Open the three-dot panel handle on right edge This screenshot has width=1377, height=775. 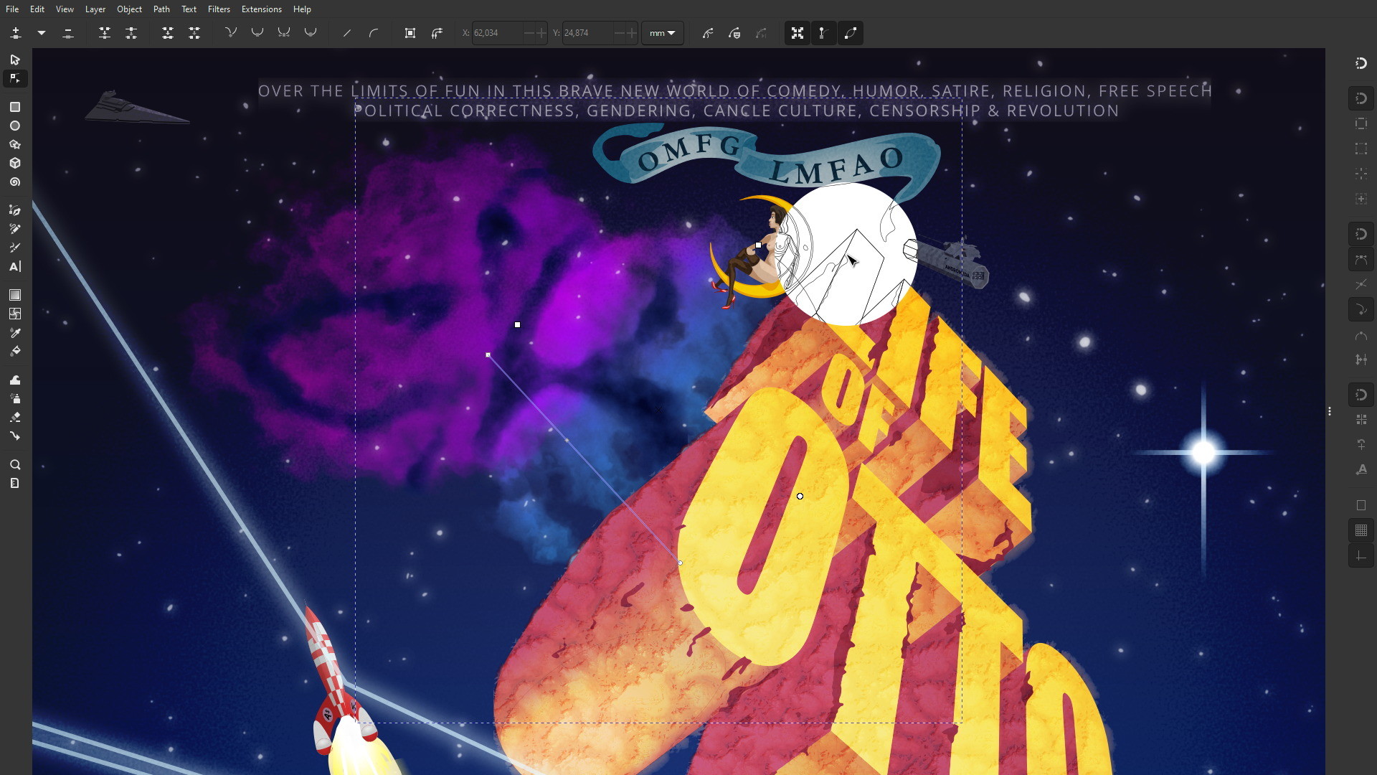tap(1330, 411)
